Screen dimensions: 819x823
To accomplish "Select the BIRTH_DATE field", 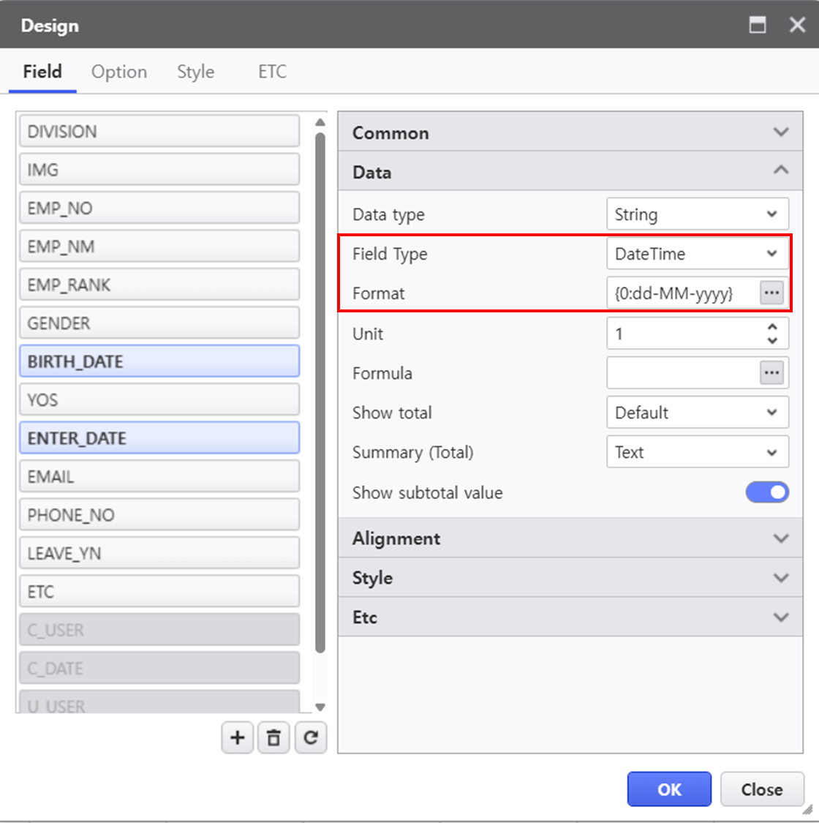I will (x=159, y=361).
